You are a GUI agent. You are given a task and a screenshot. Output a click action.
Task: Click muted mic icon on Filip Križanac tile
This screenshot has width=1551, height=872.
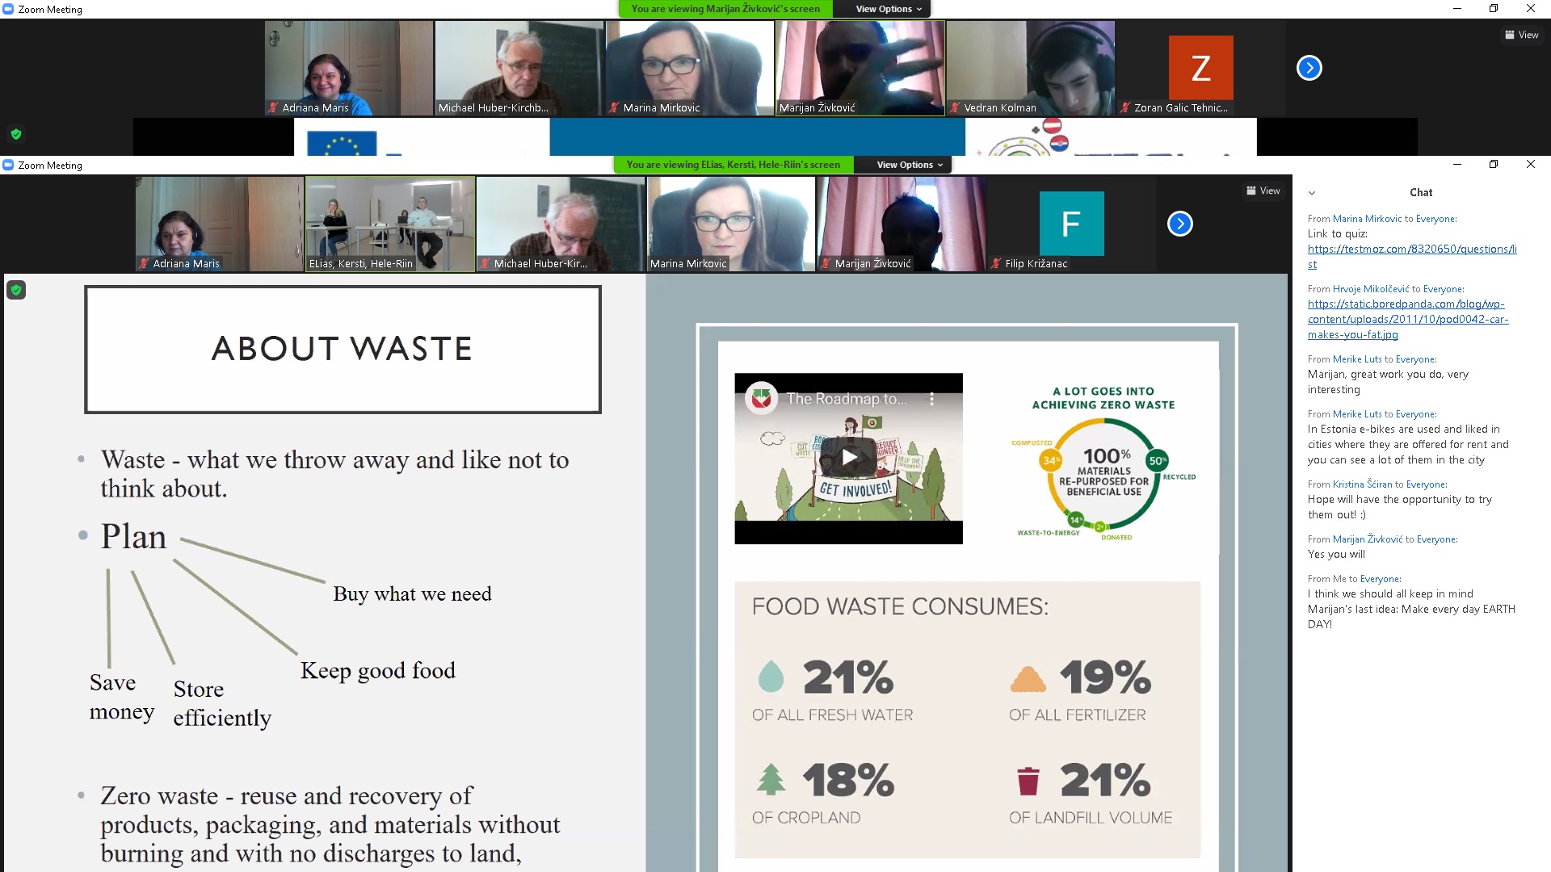[x=996, y=263]
